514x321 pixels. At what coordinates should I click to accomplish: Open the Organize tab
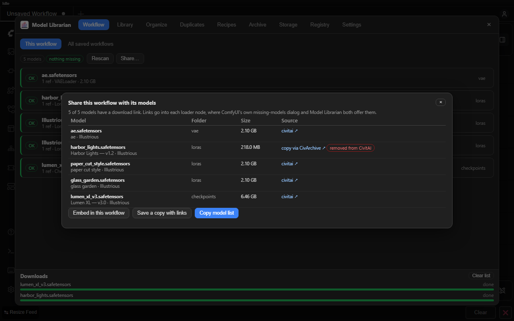(157, 25)
